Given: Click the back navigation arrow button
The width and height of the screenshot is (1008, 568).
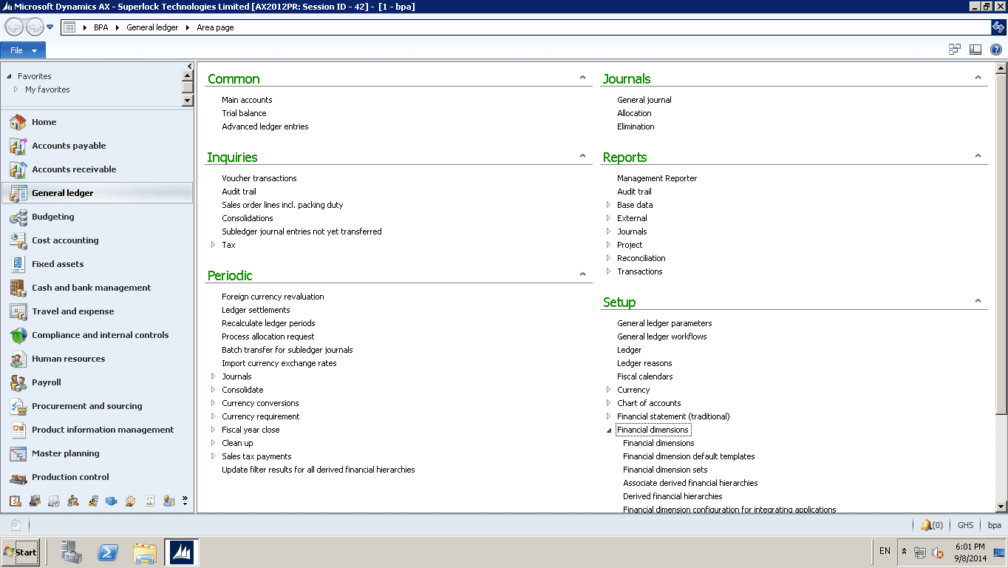Looking at the screenshot, I should tap(14, 27).
